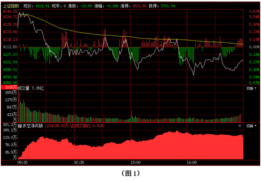Select the 多空净买额 indicator label

[33, 126]
